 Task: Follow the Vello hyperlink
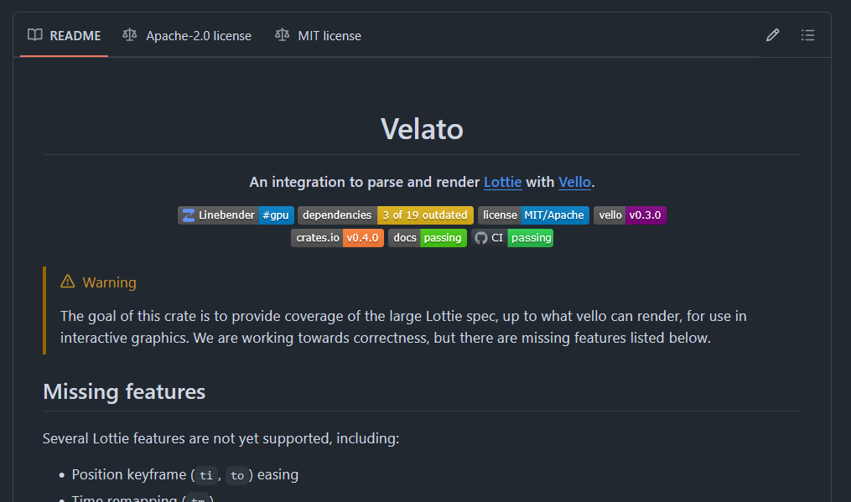click(574, 182)
